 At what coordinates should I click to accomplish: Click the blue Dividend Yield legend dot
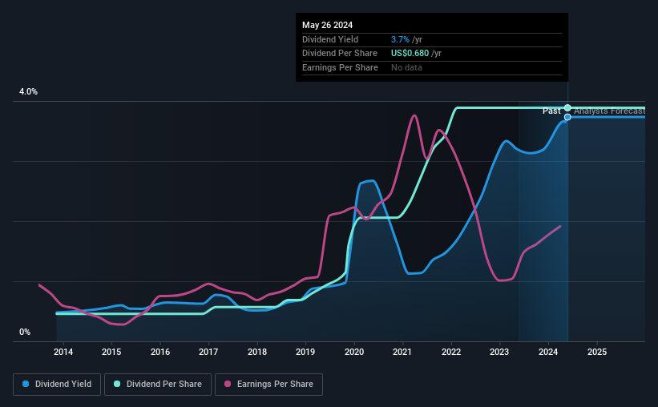(x=26, y=384)
